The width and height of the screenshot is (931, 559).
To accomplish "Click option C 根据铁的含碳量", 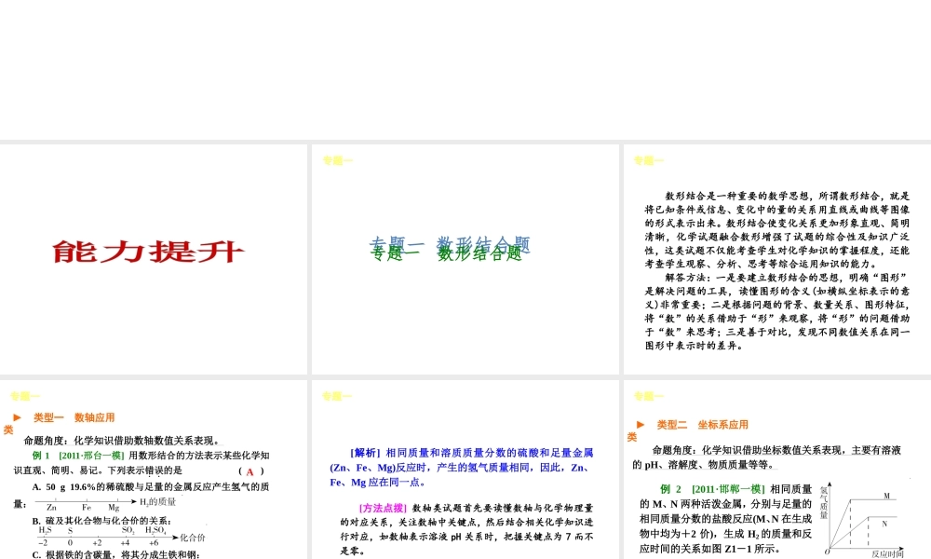I will click(x=116, y=554).
